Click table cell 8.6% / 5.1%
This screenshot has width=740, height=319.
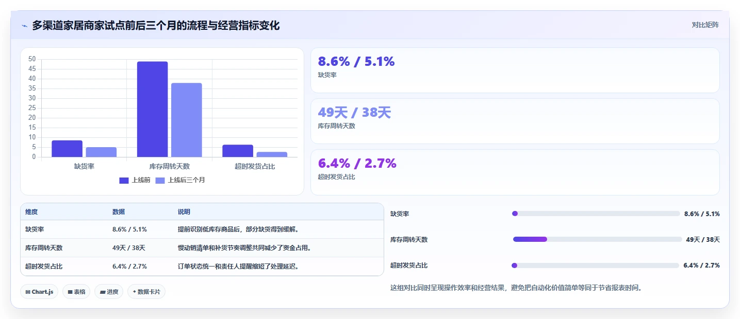129,229
